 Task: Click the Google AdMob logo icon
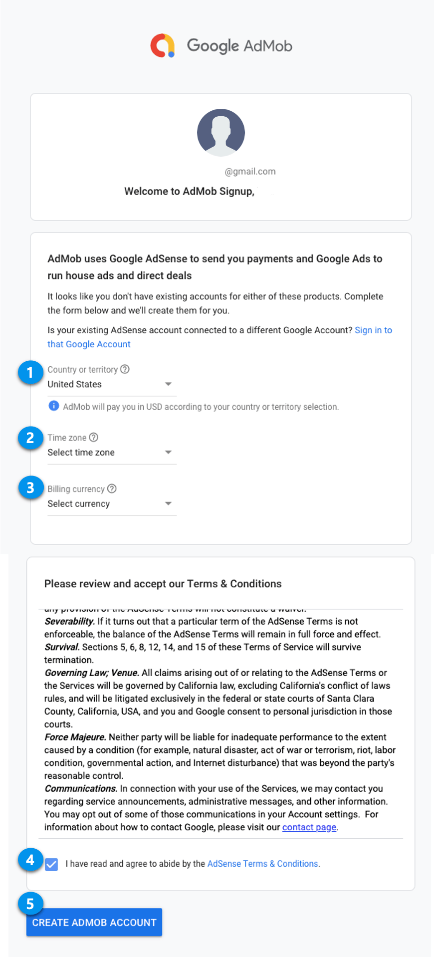pyautogui.click(x=163, y=45)
